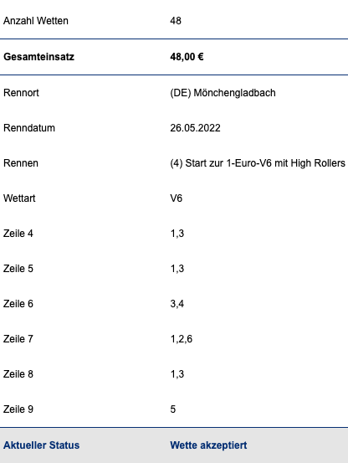
Task: Select the race date 26.05.2022
Action: tap(195, 128)
